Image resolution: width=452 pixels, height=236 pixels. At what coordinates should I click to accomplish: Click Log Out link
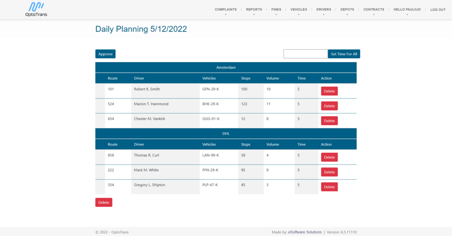438,10
